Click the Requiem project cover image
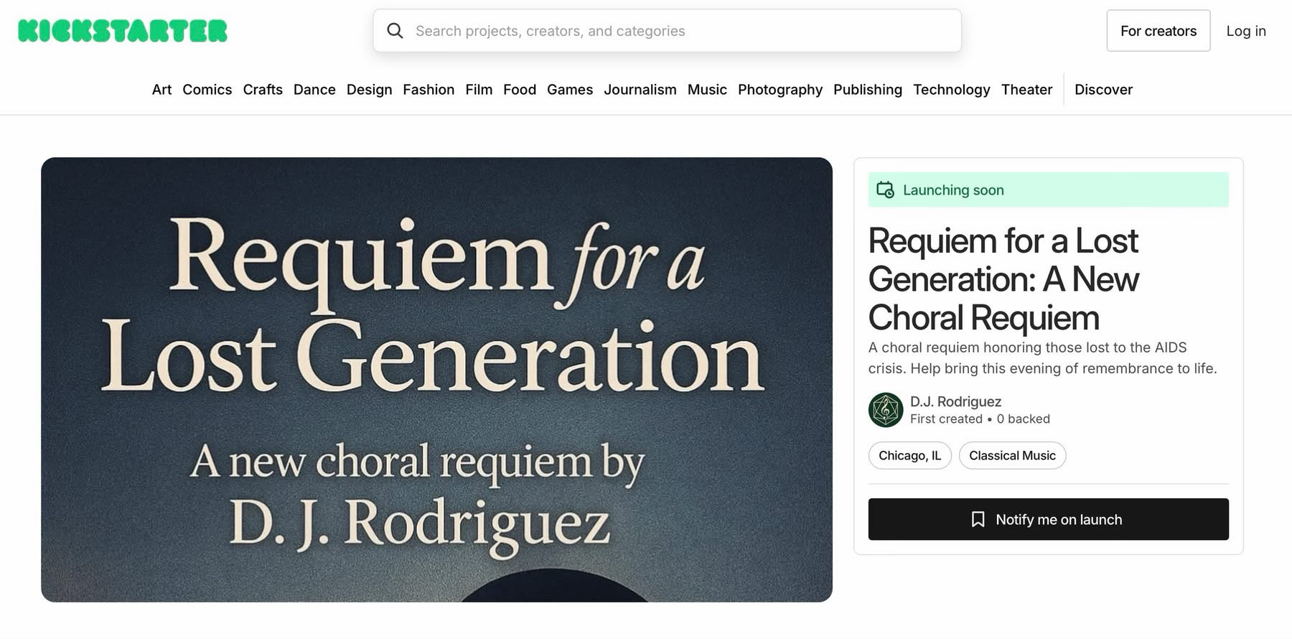 pos(436,379)
